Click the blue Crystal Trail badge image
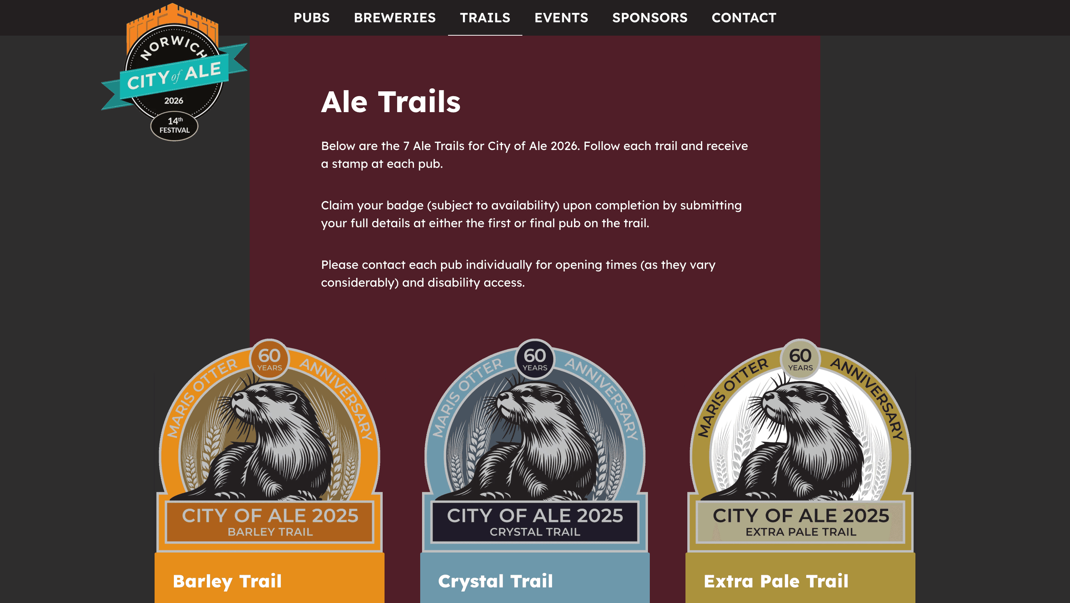 point(535,446)
